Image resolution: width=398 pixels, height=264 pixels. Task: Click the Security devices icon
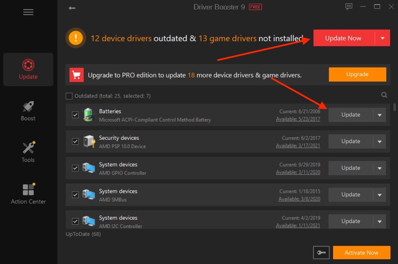(89, 141)
